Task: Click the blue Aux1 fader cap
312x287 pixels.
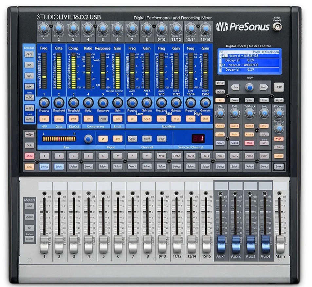Action: 221,244
